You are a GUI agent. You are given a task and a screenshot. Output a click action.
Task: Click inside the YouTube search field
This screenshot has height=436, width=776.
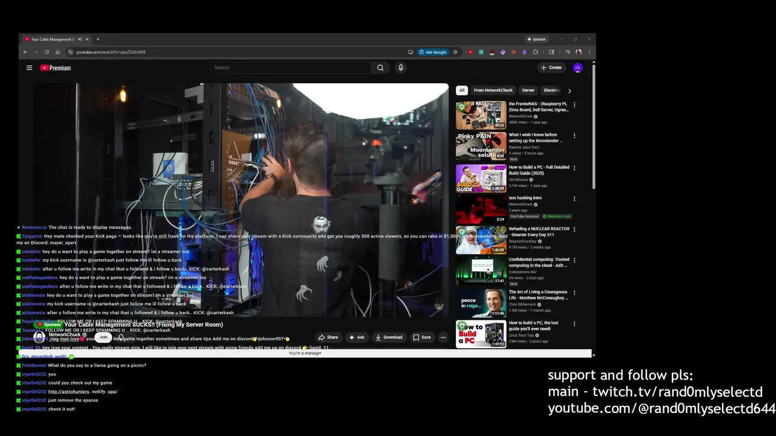tap(291, 68)
